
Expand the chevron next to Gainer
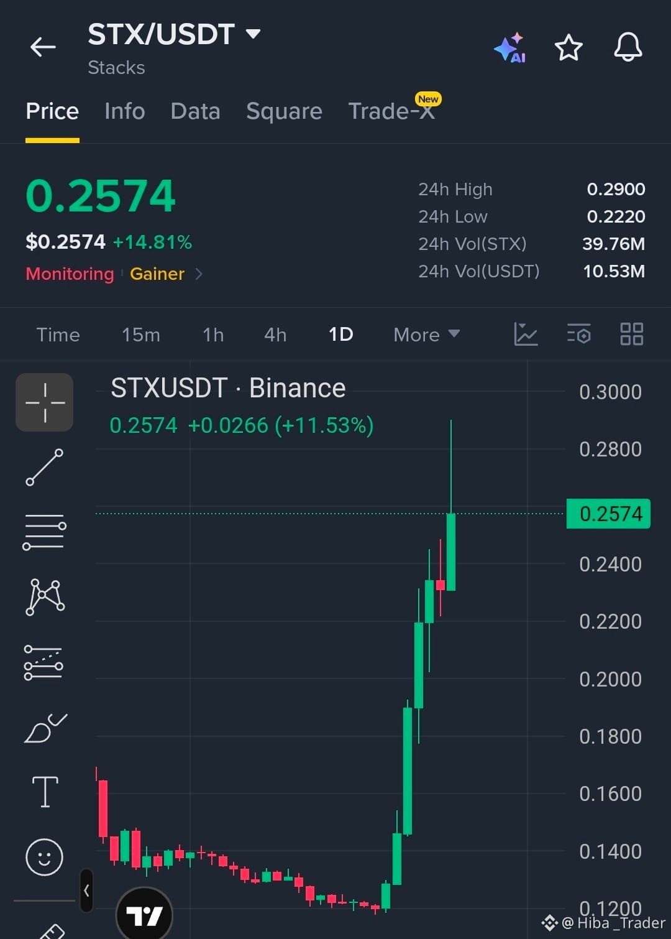[199, 274]
